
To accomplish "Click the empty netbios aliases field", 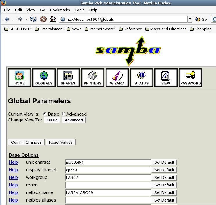I will coord(108,200).
